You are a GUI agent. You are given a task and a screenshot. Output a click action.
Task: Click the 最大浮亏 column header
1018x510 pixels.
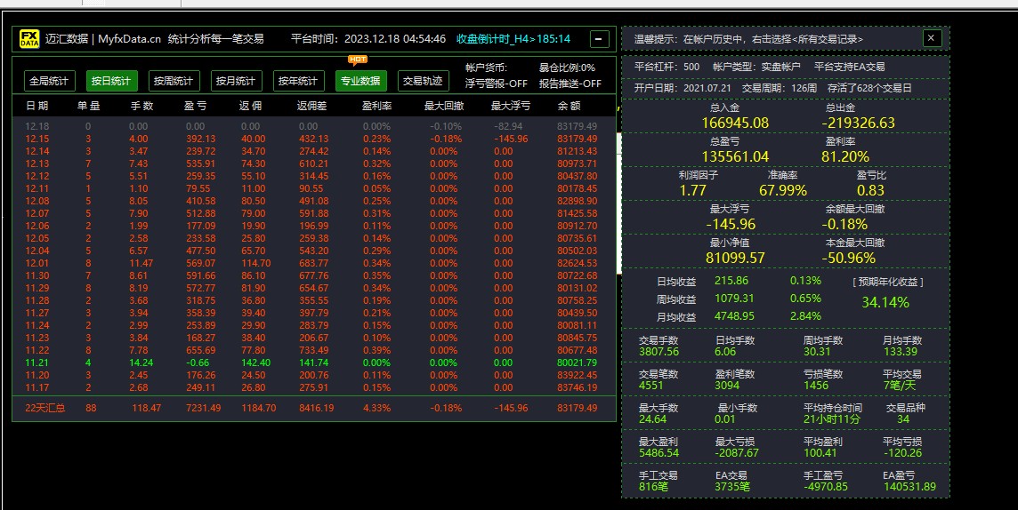click(511, 106)
